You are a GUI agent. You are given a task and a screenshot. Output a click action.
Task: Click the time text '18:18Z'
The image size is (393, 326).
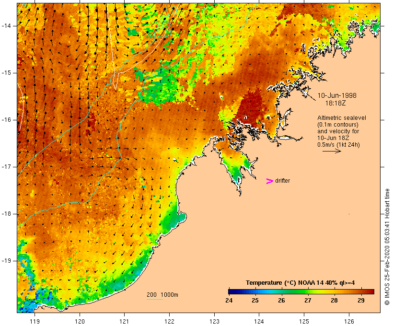[x=335, y=103]
